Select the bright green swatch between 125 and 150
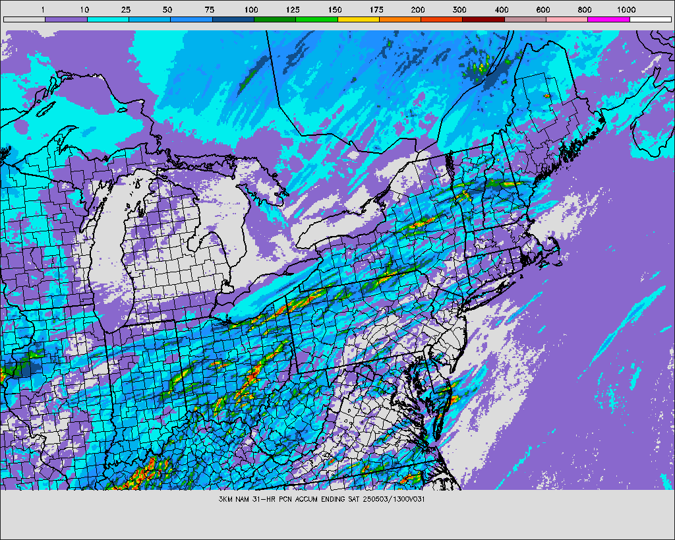The image size is (675, 540). click(317, 19)
